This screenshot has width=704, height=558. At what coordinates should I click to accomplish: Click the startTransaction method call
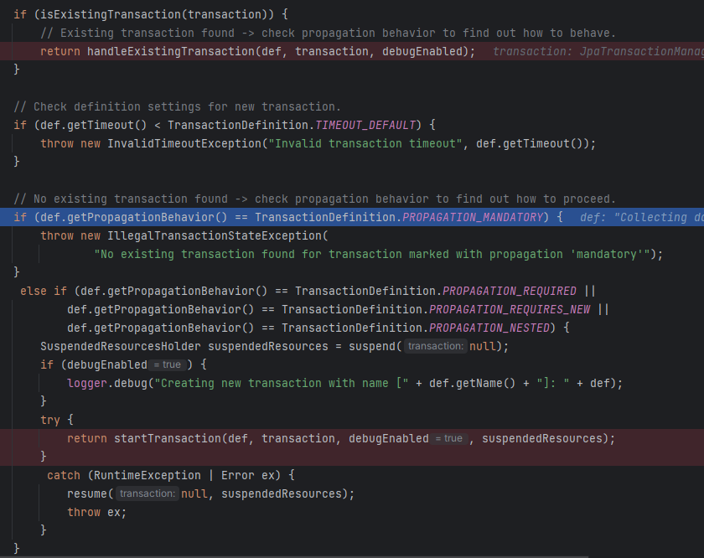pyautogui.click(x=168, y=438)
